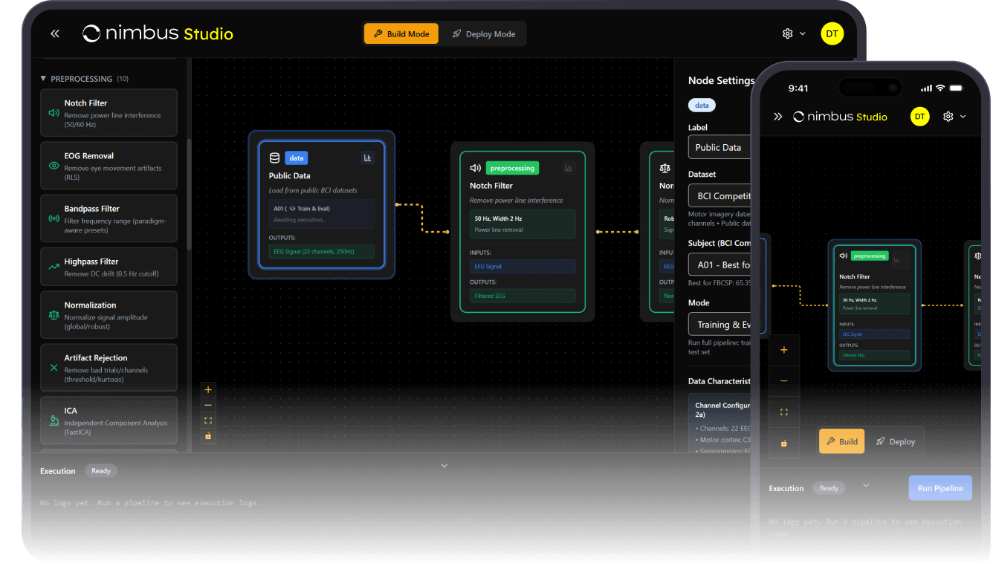996x564 pixels.
Task: Click the lock icon on the canvas toolbar
Action: coord(208,435)
